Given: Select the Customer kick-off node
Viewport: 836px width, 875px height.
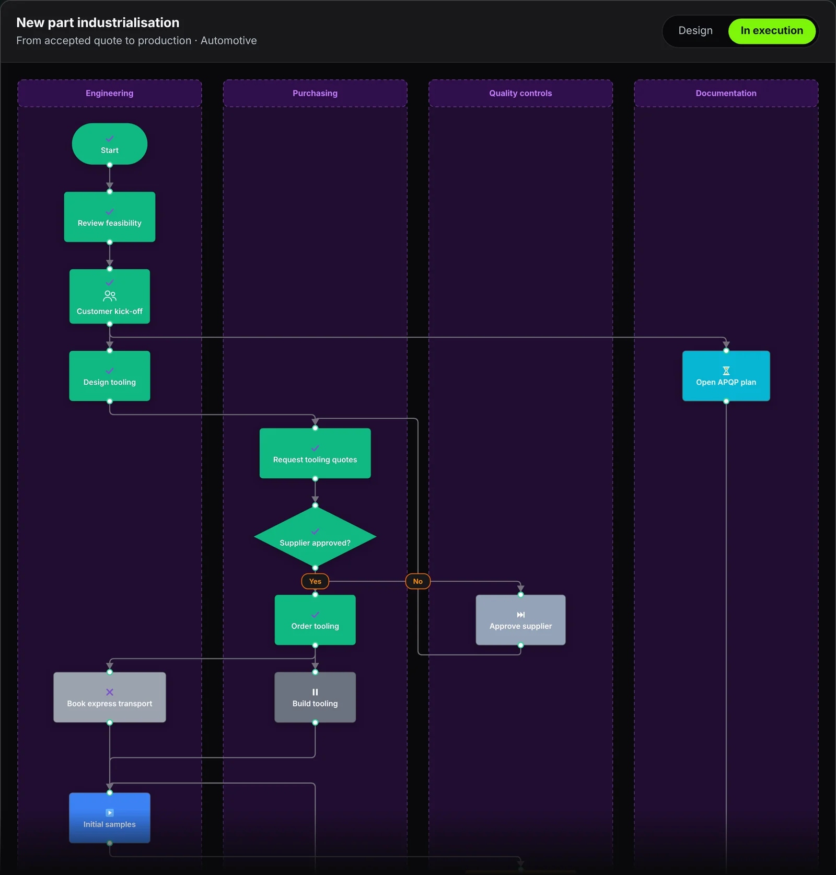Looking at the screenshot, I should click(x=110, y=296).
